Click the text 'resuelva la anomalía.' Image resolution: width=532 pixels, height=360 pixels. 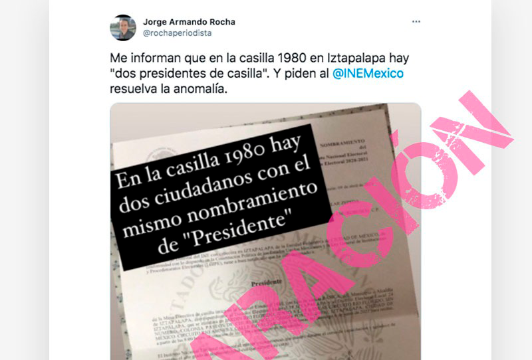point(169,89)
